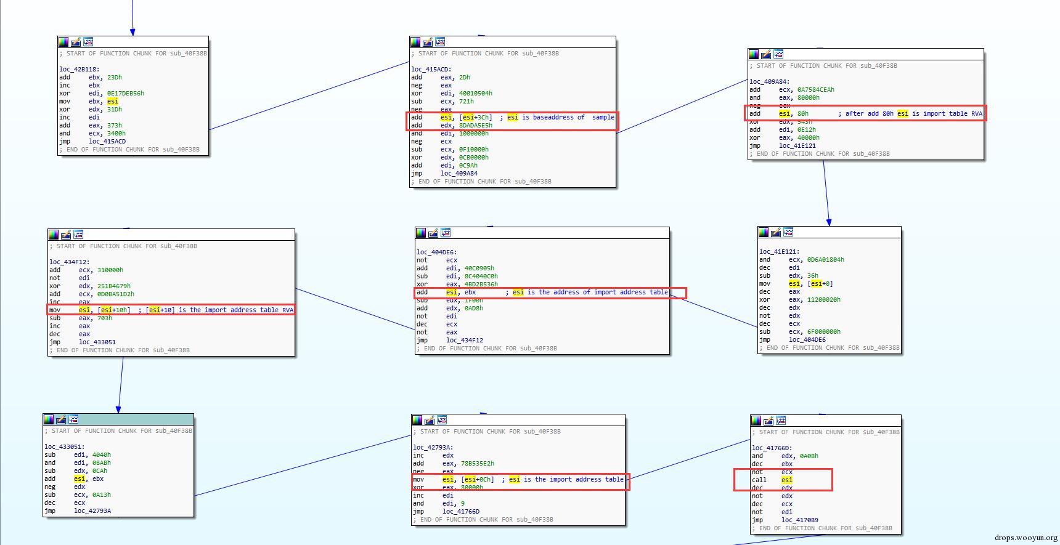Click the 'add eax, 78B535E2h' instruction
The image size is (1060, 545).
click(454, 463)
